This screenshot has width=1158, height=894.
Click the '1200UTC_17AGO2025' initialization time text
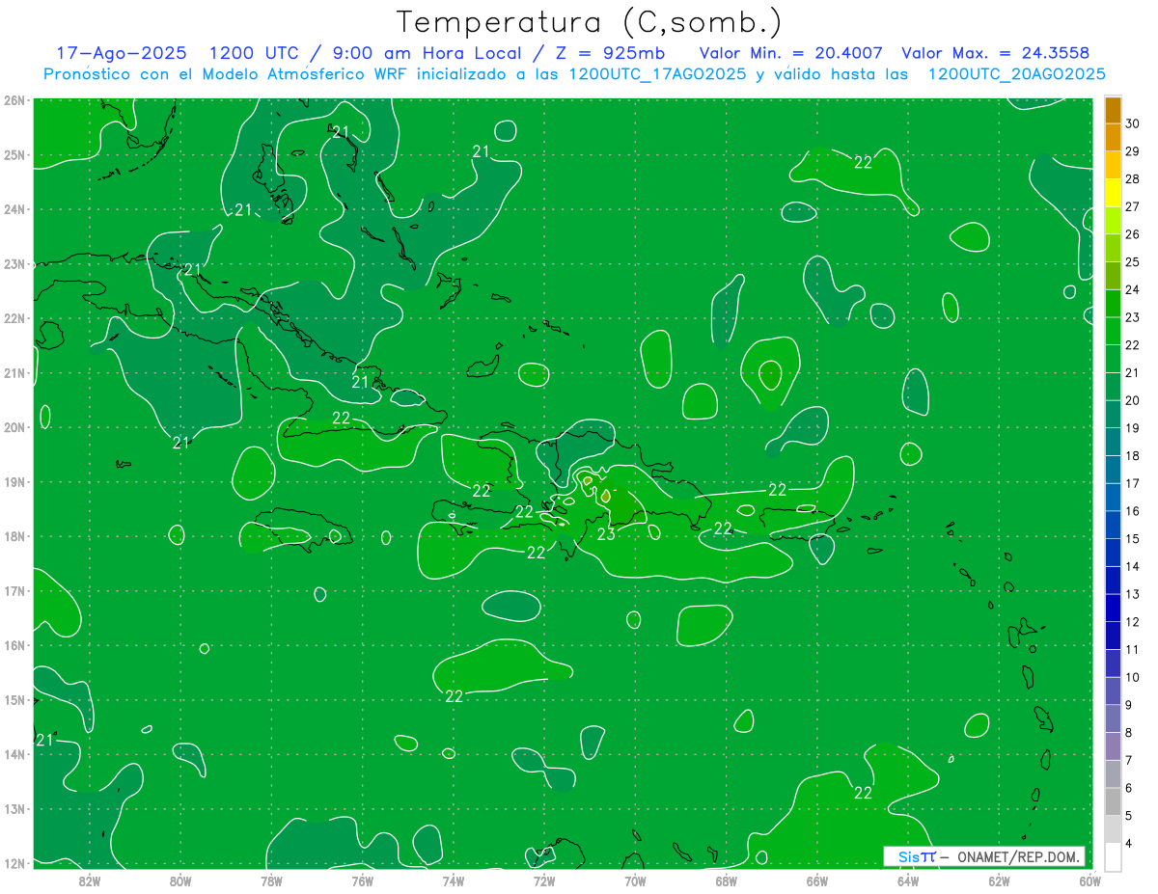[657, 73]
